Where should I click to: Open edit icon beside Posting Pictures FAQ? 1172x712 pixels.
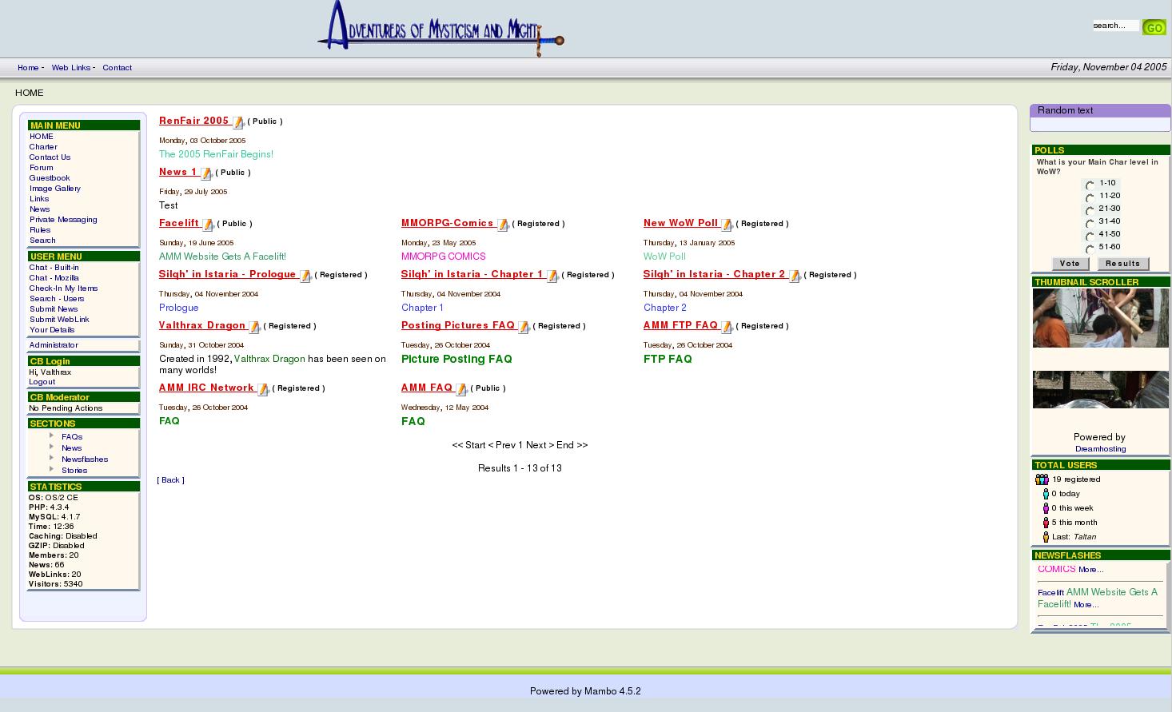524,327
